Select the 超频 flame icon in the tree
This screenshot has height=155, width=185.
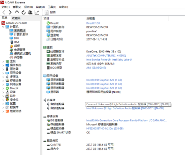coord(11,46)
